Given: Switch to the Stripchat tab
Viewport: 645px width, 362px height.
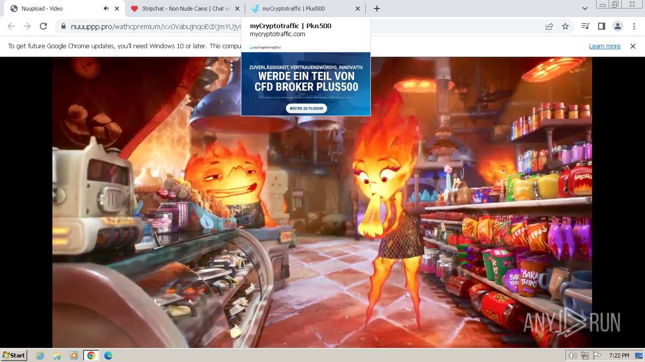Looking at the screenshot, I should point(185,9).
